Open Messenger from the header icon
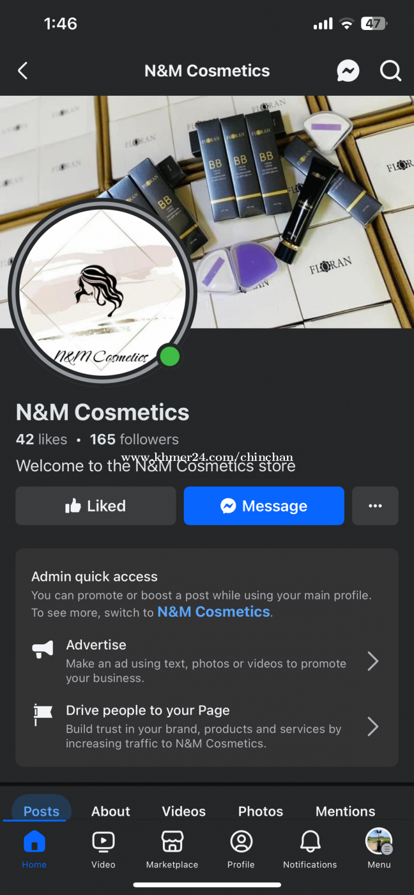Screen dimensions: 414x895 pos(348,70)
